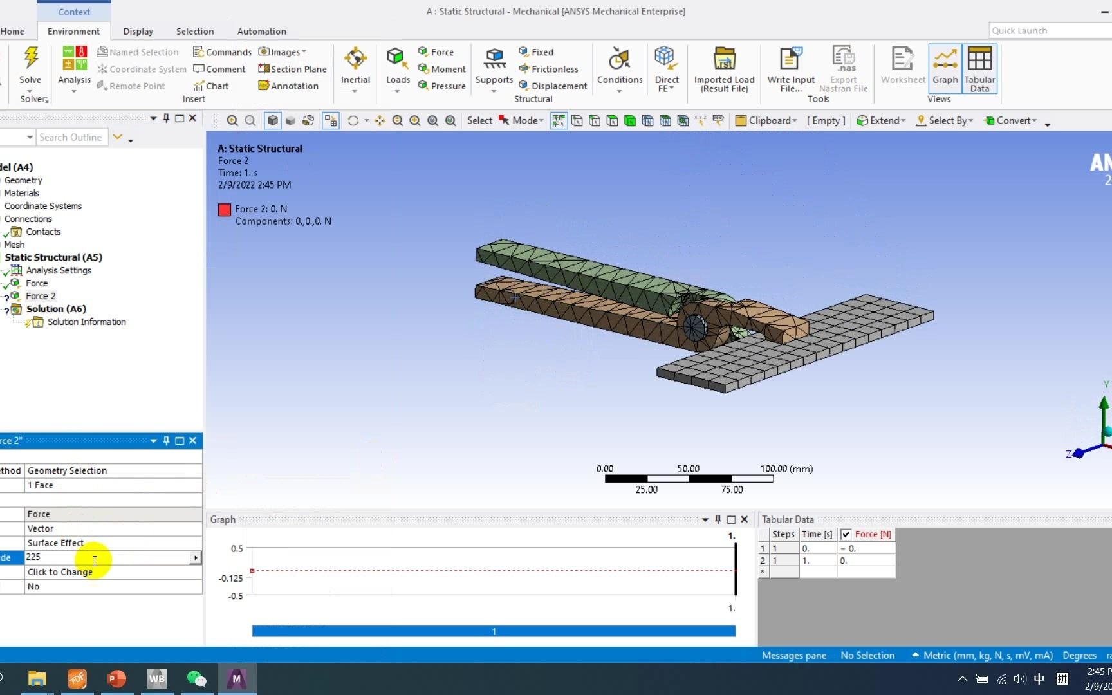Select the Environment tab
1112x695 pixels.
[73, 31]
